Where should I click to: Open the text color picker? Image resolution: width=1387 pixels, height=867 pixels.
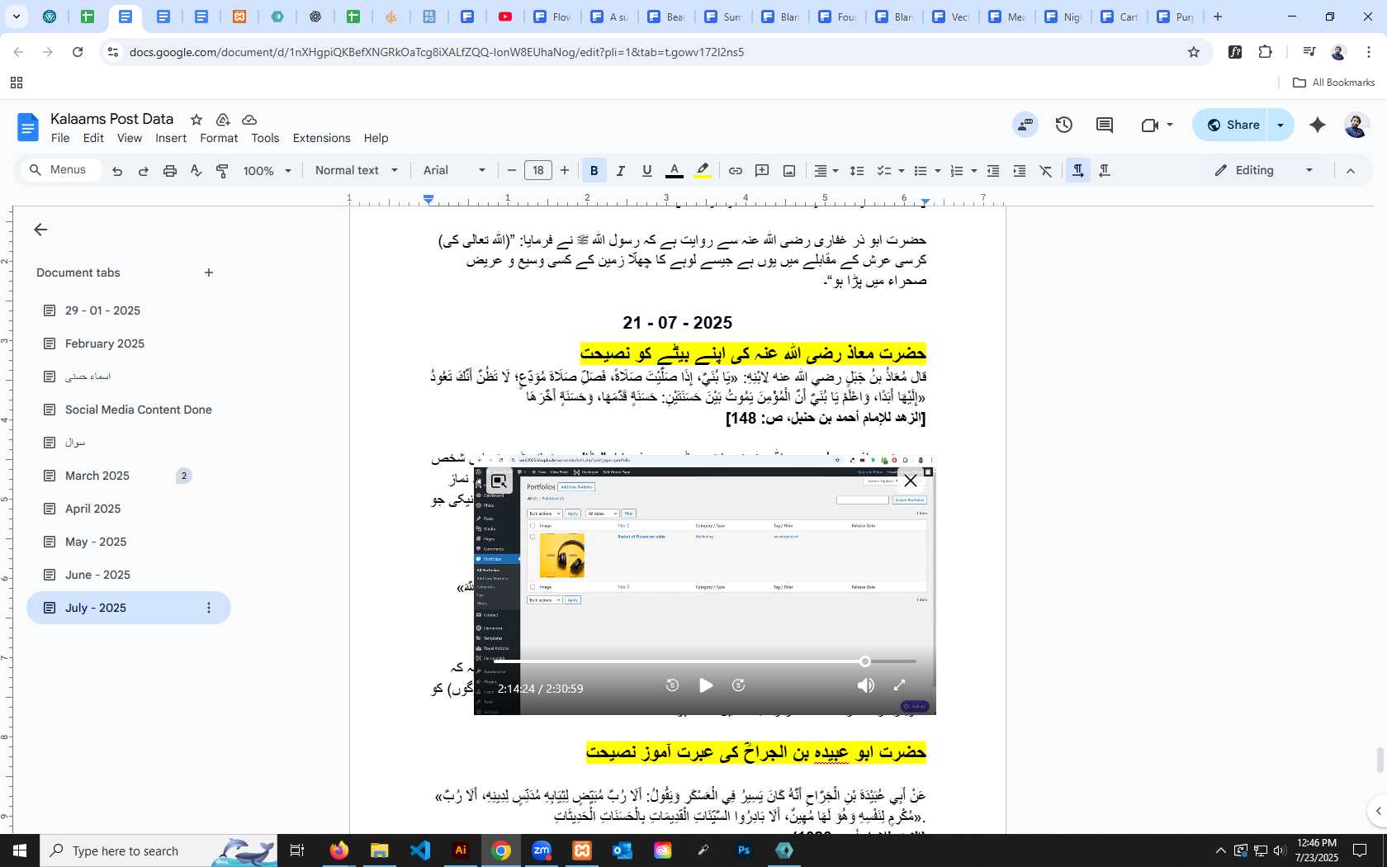675,171
